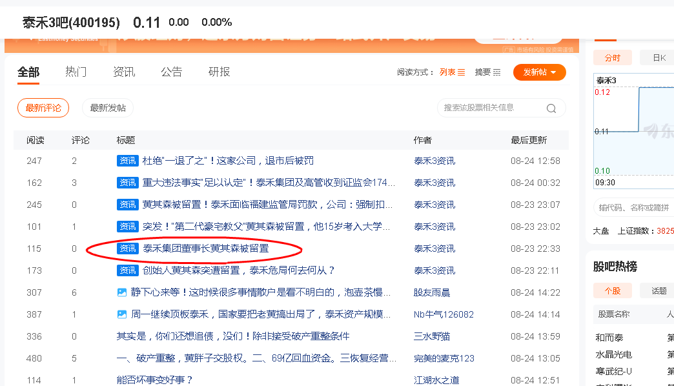
Task: Click the 泰禾3吧(400195) title
Action: coord(71,23)
